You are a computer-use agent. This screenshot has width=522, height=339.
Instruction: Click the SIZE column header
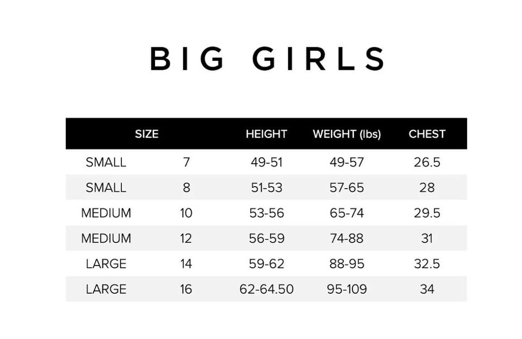(146, 134)
